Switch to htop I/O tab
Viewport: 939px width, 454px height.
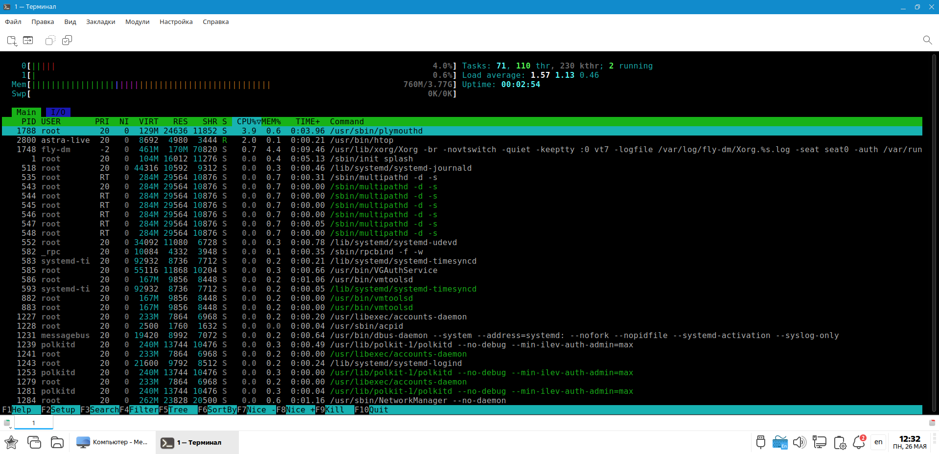(58, 113)
